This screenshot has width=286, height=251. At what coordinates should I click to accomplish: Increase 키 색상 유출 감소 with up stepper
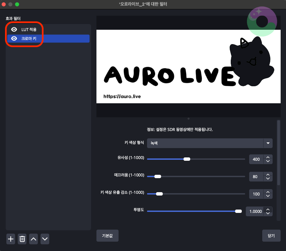pos(268,192)
